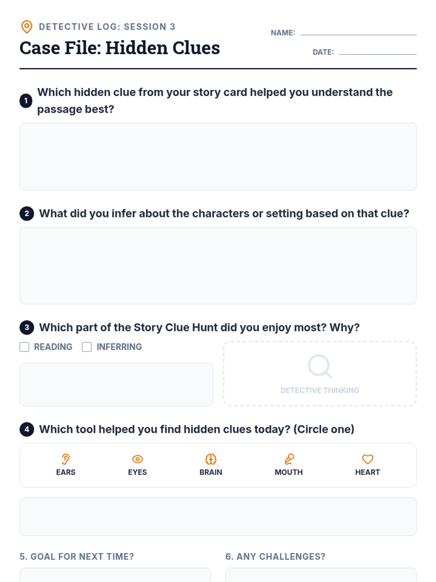Click the Why answer box under READING
Viewport: 436px width, 582px height.
[x=116, y=384]
